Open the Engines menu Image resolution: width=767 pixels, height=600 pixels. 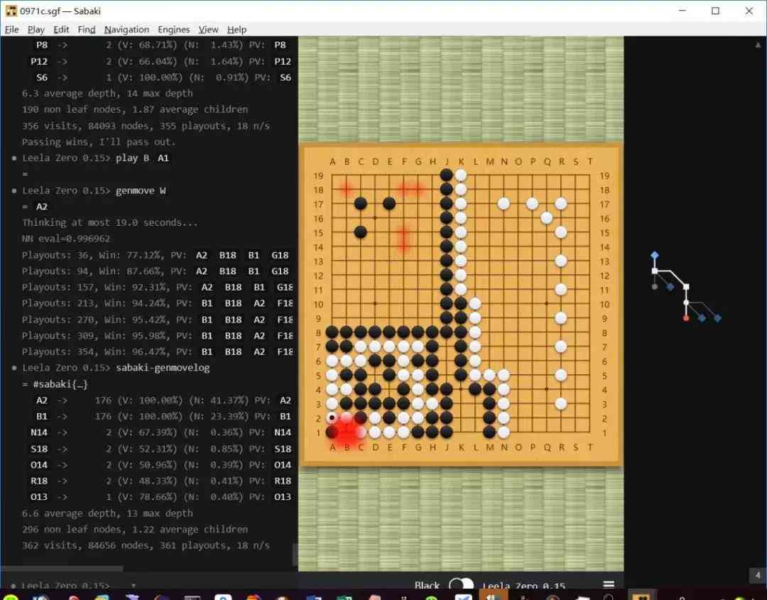click(174, 30)
